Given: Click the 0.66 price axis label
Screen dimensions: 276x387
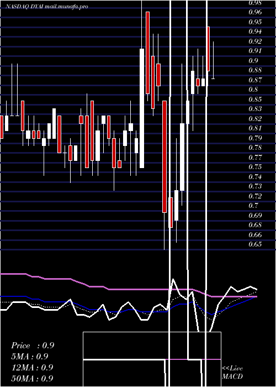Looking at the screenshot, I should point(255,234).
